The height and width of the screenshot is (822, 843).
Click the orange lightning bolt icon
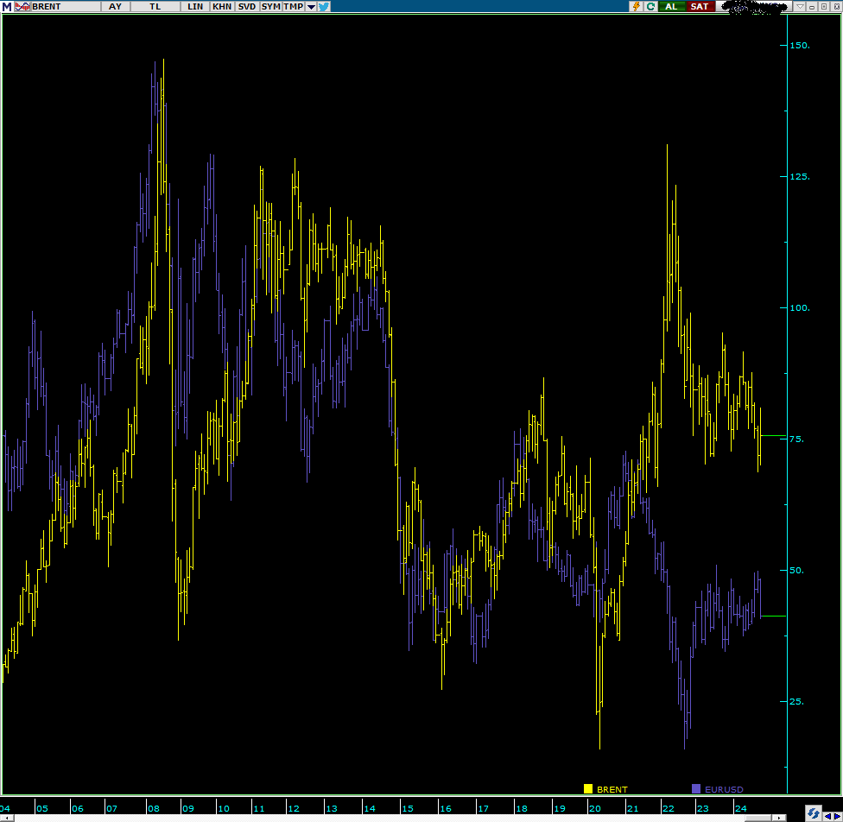click(637, 6)
